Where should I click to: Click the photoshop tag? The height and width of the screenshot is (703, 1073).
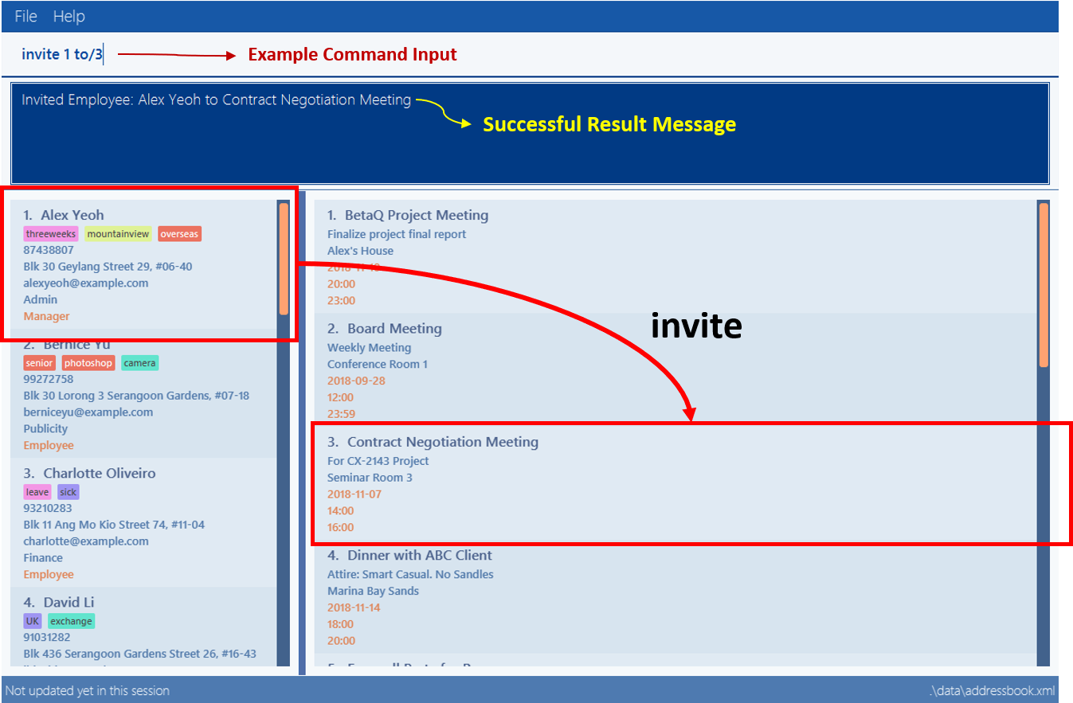click(x=88, y=363)
